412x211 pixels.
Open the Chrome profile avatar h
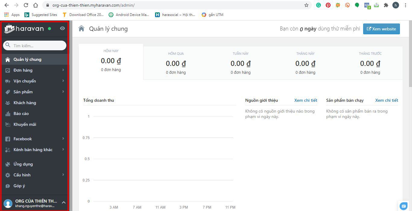[395, 5]
